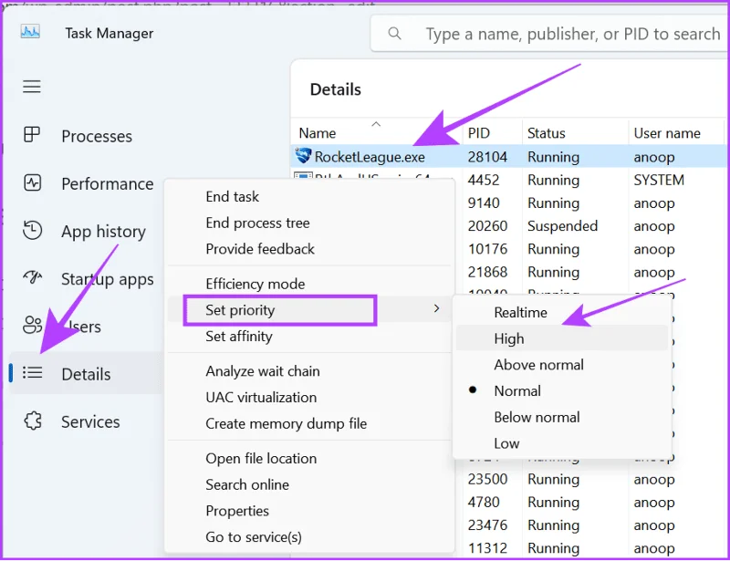This screenshot has width=730, height=561.
Task: Sort by the User name column header
Action: click(667, 133)
